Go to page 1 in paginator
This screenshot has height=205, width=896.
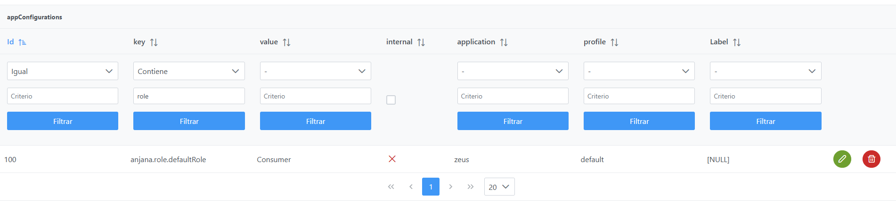click(x=431, y=187)
